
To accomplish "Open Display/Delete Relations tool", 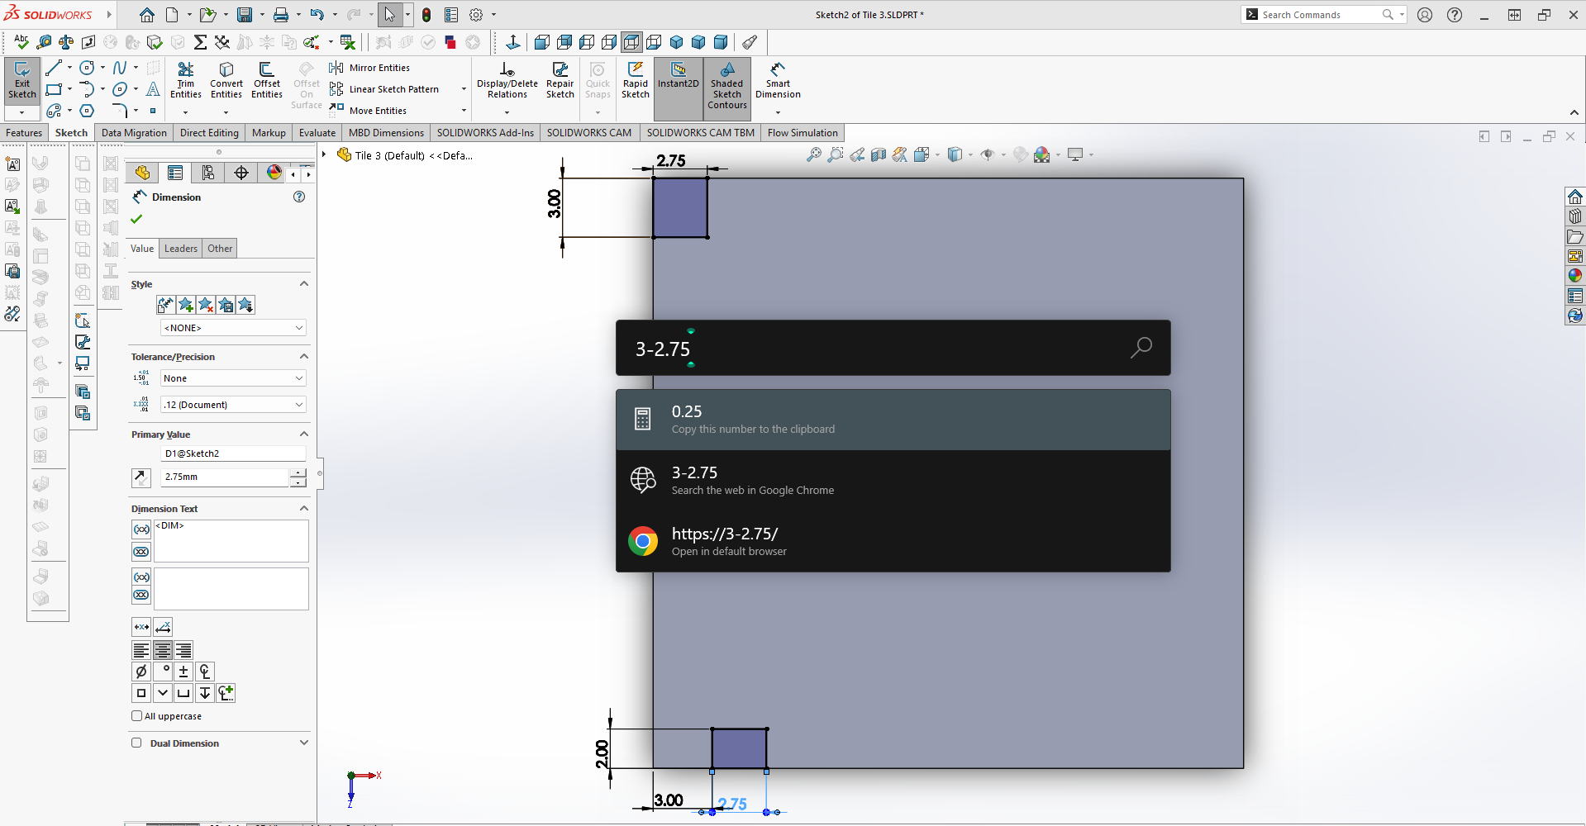I will click(x=507, y=81).
